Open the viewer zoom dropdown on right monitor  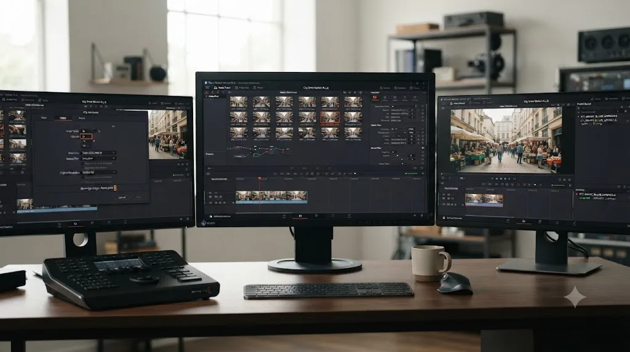coord(462,178)
